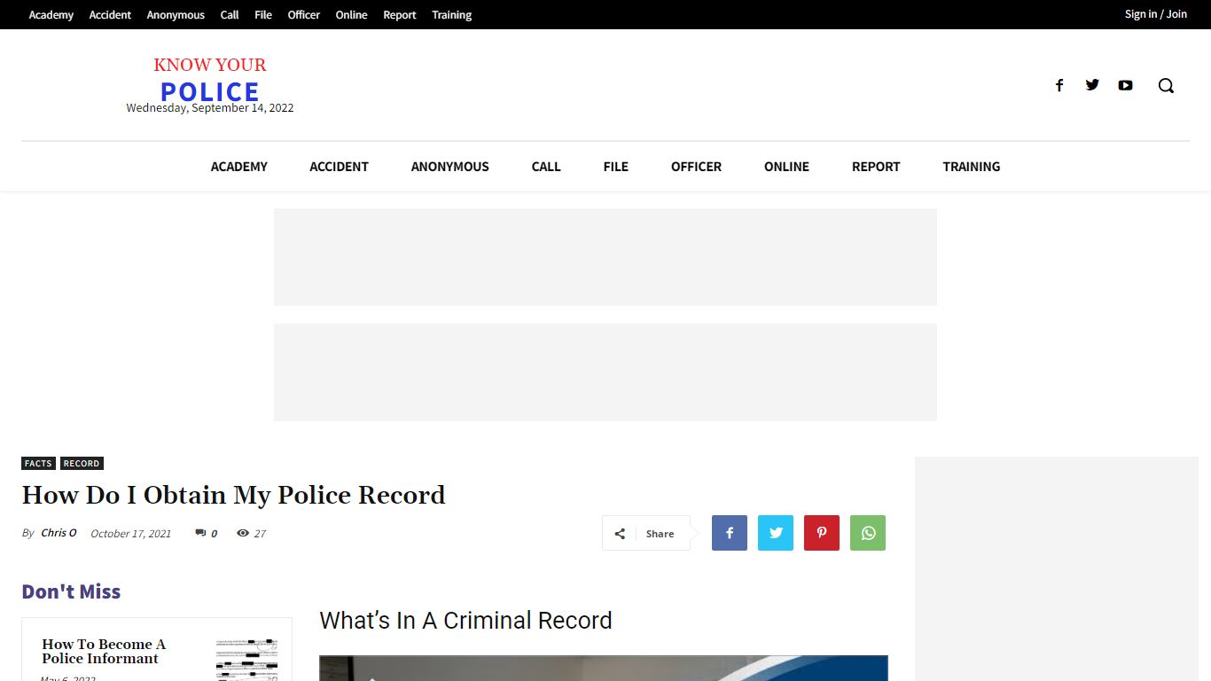Open the Facebook page icon in header

[x=1059, y=85]
